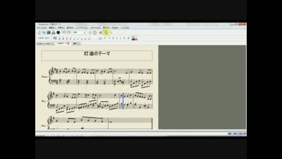Viewport: 282px width, 159px height.
Task: Open a score file from toolbar
Action: coord(44,32)
